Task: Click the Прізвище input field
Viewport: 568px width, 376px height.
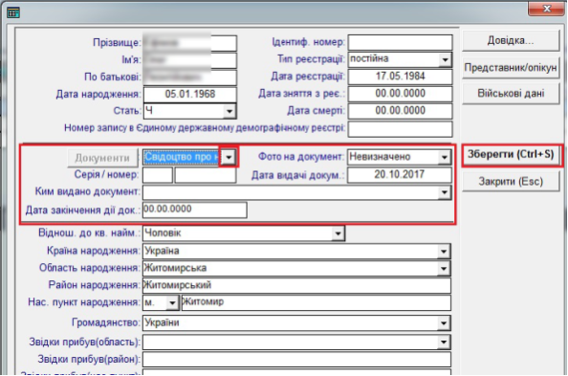Action: [190, 43]
